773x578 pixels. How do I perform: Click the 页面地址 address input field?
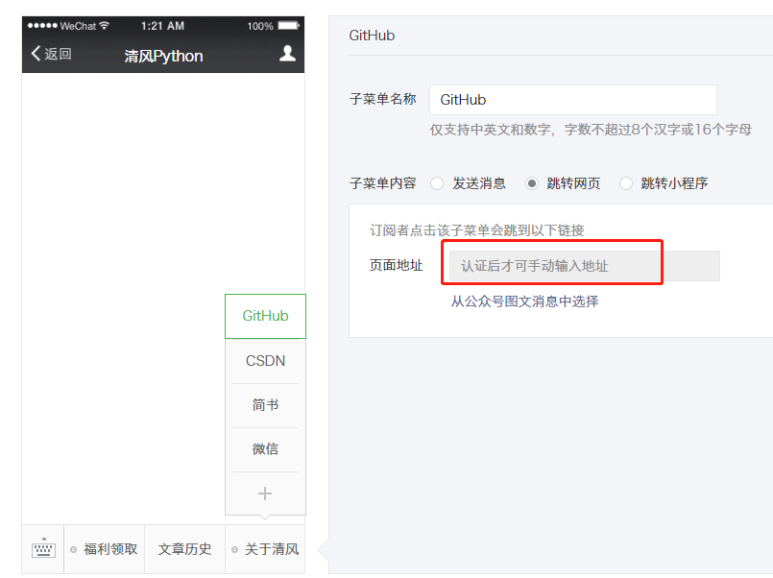(x=584, y=266)
